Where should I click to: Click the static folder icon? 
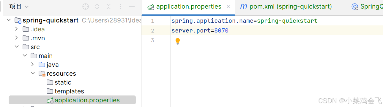(50, 82)
